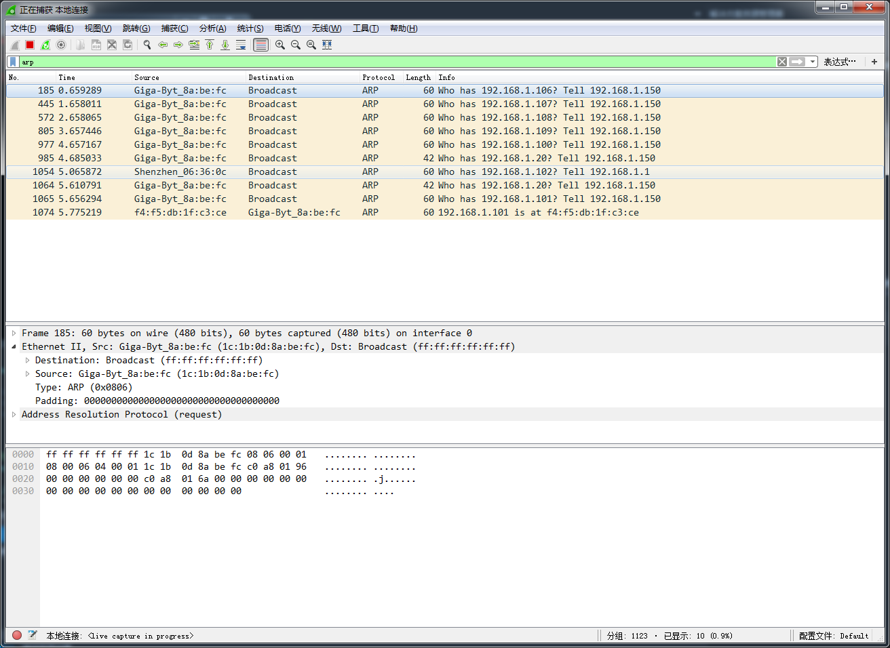Screen dimensions: 890x648
Task: Open the 无线 menu
Action: tap(326, 28)
